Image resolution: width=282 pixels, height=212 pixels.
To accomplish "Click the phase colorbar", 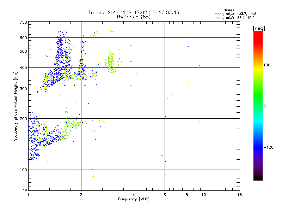I will click(x=258, y=105).
